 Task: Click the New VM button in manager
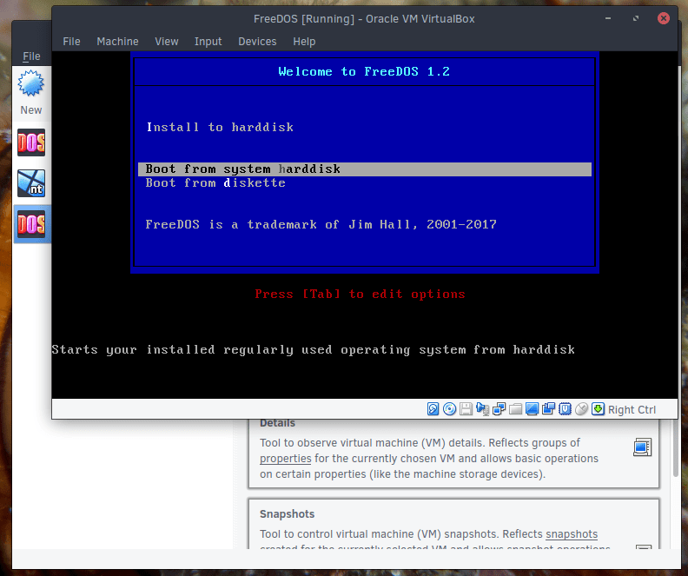pyautogui.click(x=30, y=93)
